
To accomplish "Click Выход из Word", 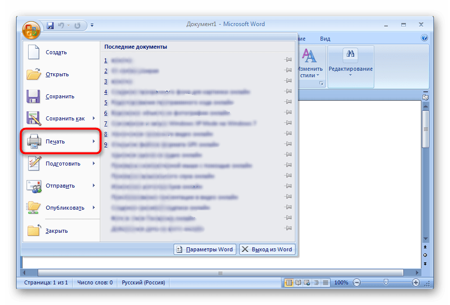I will 267,249.
